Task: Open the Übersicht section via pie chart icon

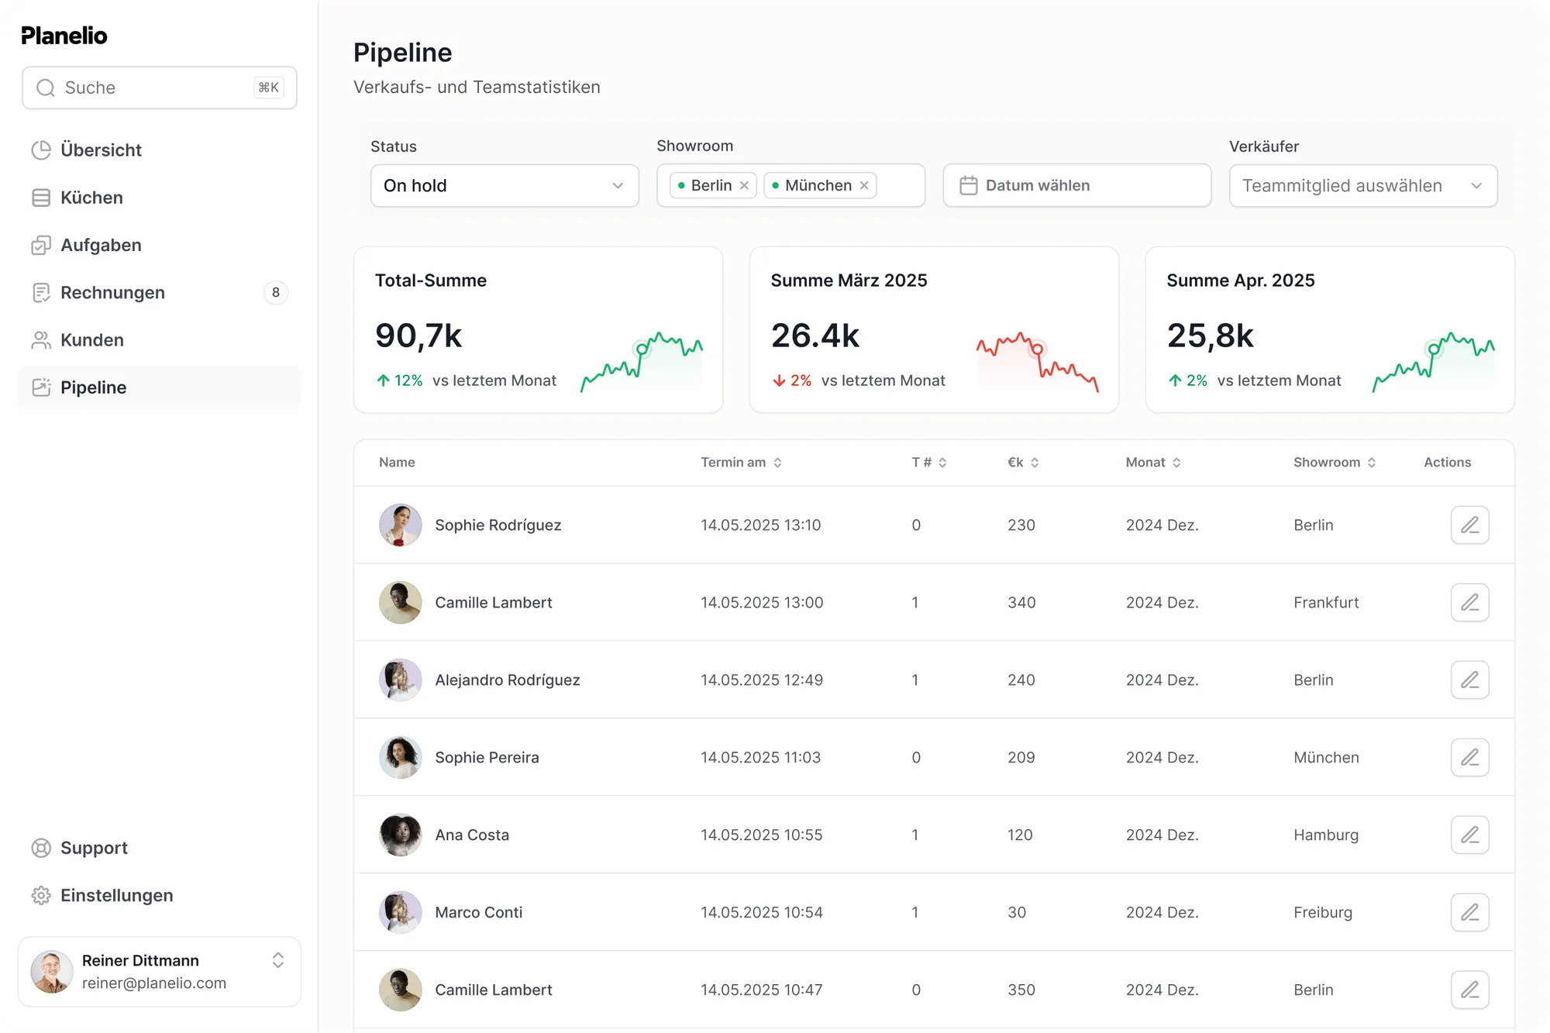Action: pos(42,150)
